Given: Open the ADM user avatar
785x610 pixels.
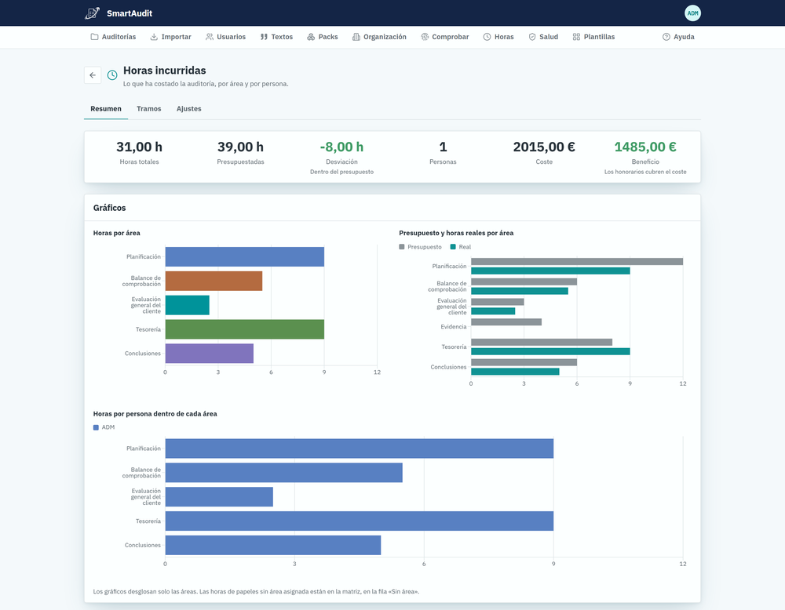Looking at the screenshot, I should click(x=692, y=13).
